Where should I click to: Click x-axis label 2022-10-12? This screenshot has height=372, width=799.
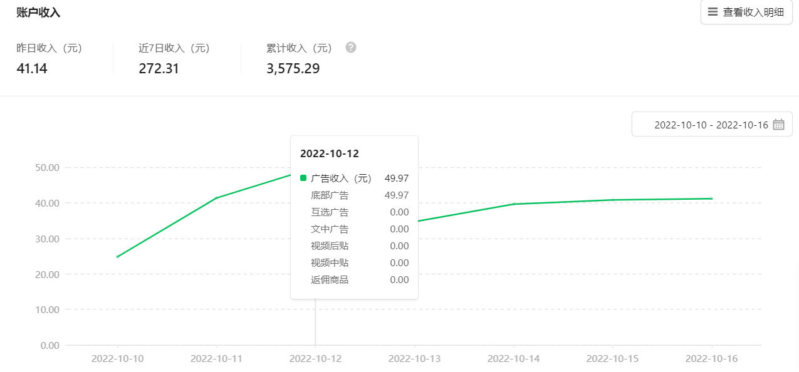[x=315, y=359]
